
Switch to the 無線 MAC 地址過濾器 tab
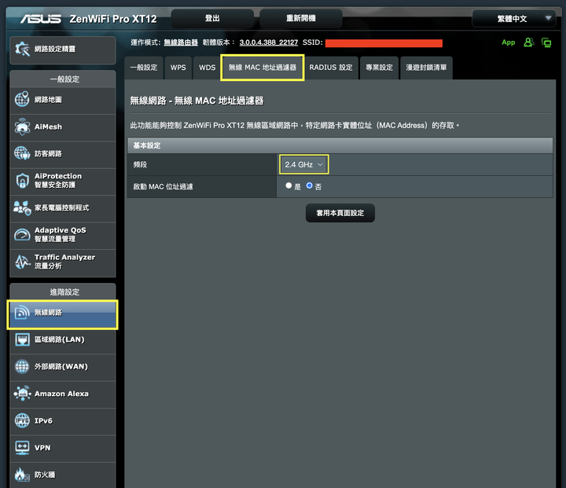click(263, 68)
